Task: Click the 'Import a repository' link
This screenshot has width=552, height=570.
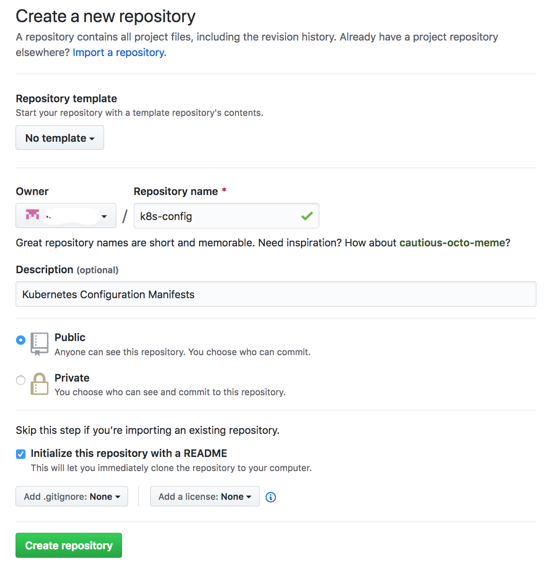Action: [119, 52]
